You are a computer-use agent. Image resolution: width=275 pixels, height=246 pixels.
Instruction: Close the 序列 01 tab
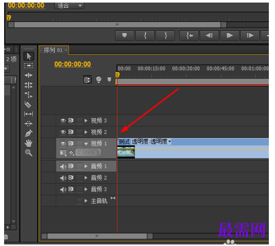[x=66, y=50]
